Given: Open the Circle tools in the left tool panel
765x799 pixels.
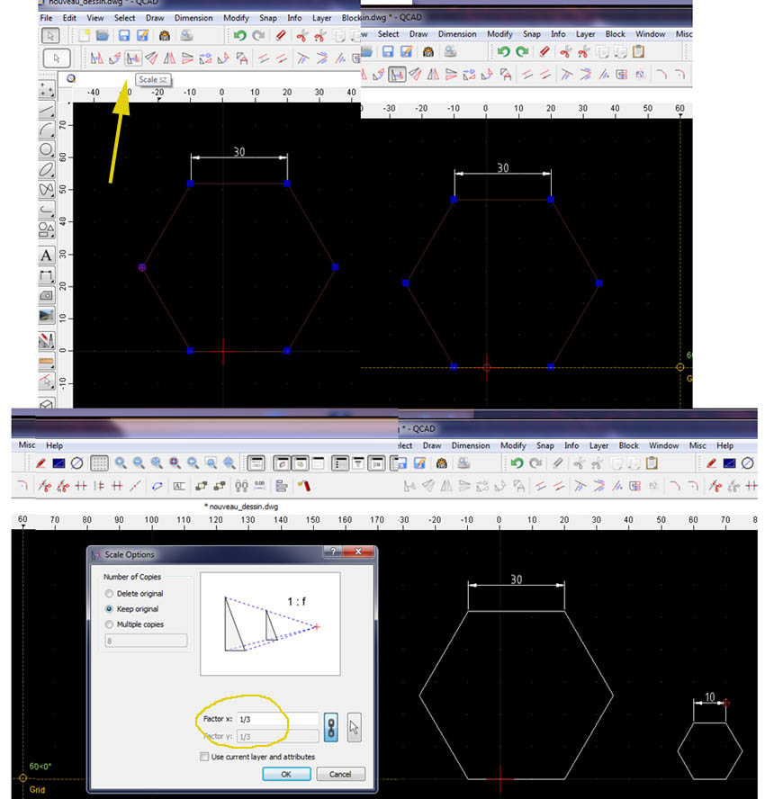Looking at the screenshot, I should click(47, 149).
